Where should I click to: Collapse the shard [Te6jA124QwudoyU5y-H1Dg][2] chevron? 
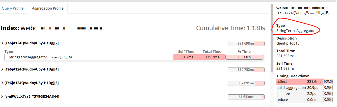pos(3,43)
